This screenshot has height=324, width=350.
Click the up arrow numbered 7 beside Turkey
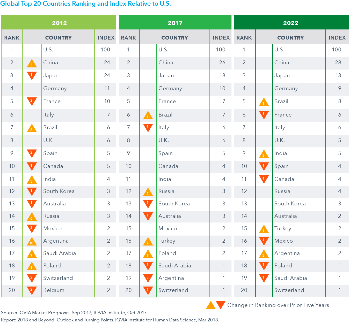pos(148,242)
